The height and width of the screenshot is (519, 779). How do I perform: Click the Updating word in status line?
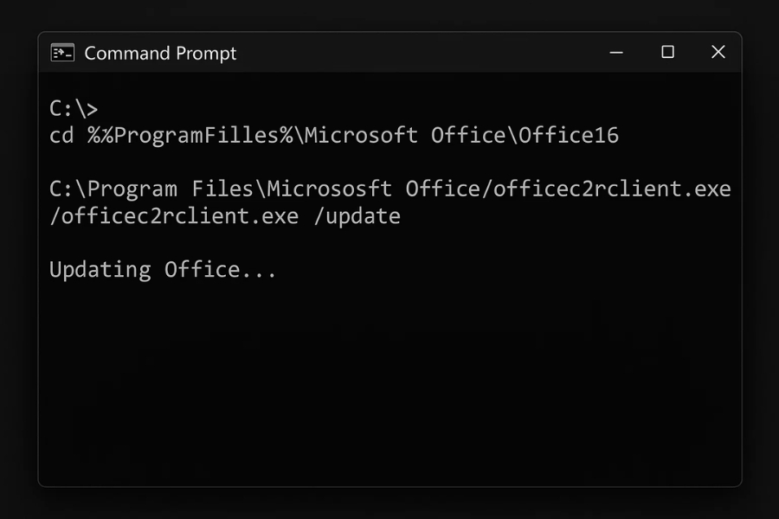tap(100, 270)
